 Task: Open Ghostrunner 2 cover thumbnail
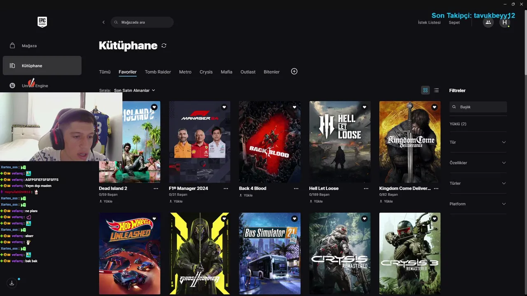pyautogui.click(x=200, y=253)
